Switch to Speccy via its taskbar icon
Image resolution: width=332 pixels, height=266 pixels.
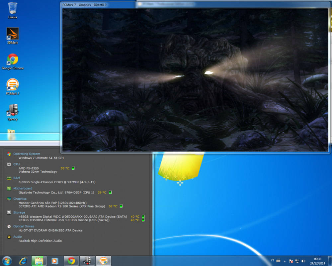(87, 261)
